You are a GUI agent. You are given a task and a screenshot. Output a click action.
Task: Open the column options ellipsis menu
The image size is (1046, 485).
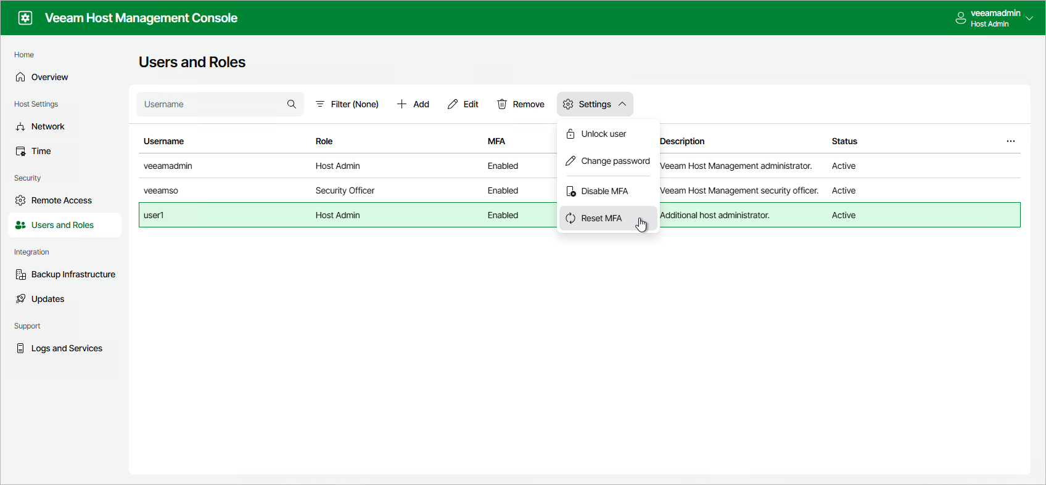1010,141
